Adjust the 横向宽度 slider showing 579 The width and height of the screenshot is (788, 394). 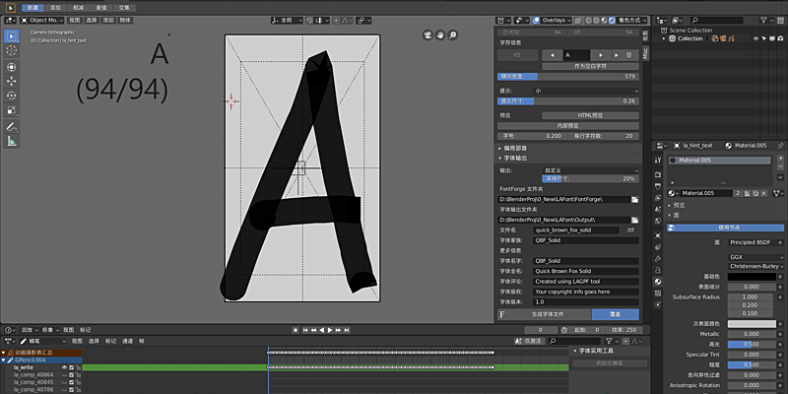click(x=568, y=76)
